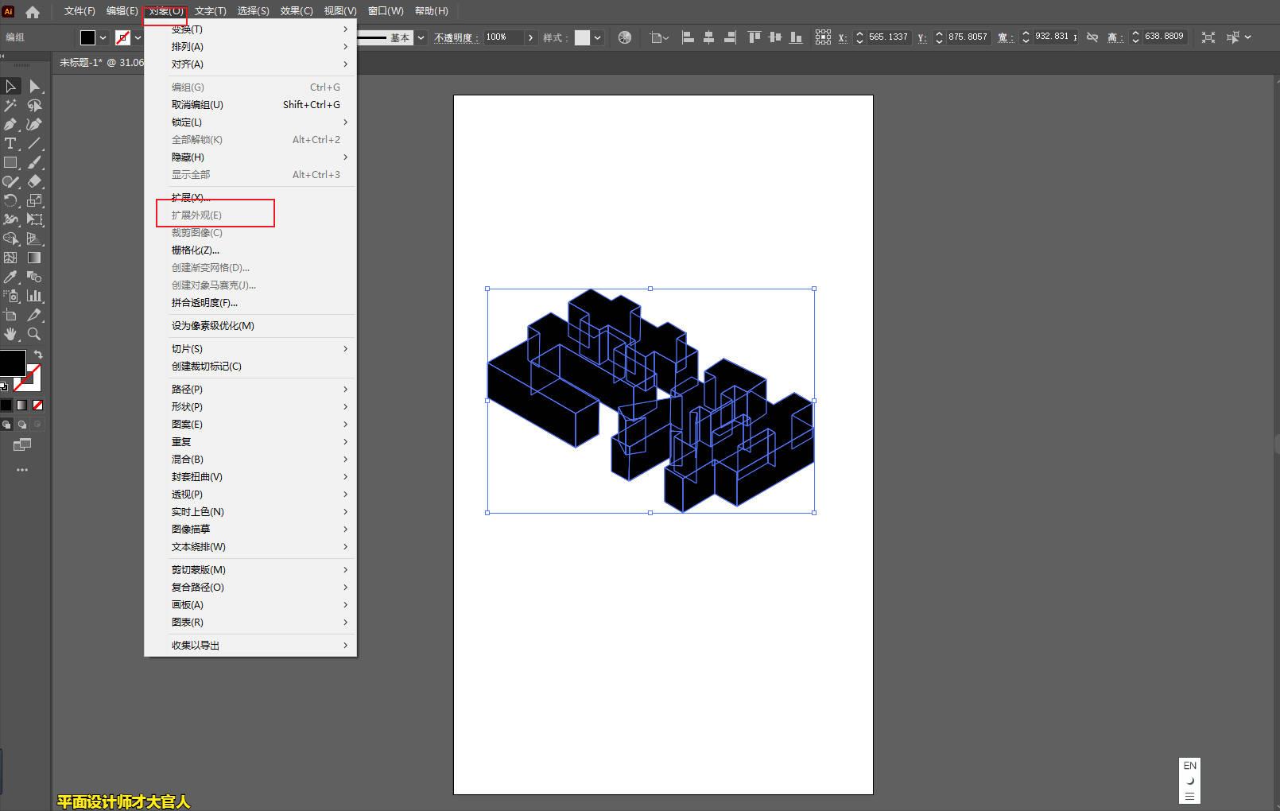The image size is (1280, 811).
Task: Expand the stroke color dropdown in control bar
Action: pyautogui.click(x=138, y=37)
